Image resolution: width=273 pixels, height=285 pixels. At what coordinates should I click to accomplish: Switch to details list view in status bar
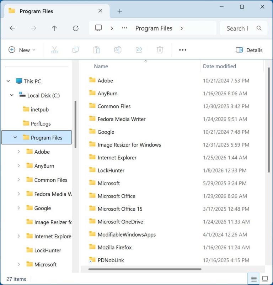(253, 279)
